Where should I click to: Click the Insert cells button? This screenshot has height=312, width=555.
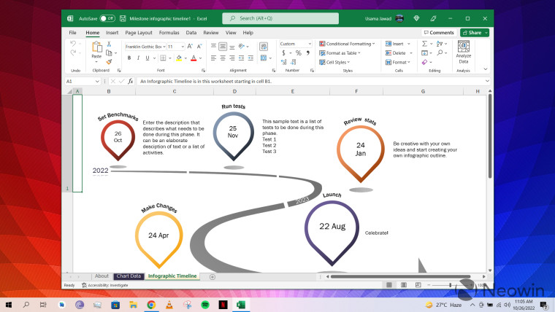point(397,44)
